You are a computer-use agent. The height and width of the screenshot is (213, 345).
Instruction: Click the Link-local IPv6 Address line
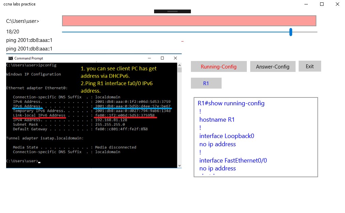click(x=84, y=115)
